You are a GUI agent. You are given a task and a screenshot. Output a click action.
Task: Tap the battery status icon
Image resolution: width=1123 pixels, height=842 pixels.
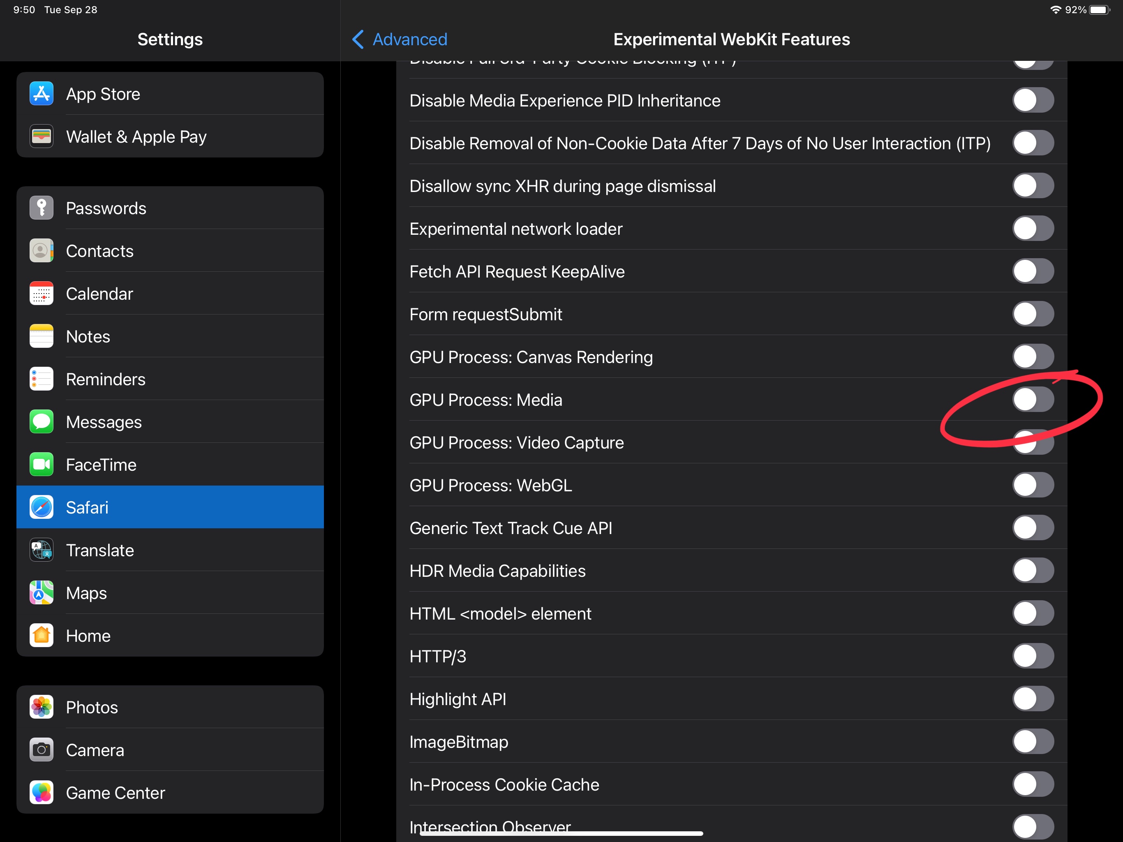1100,9
